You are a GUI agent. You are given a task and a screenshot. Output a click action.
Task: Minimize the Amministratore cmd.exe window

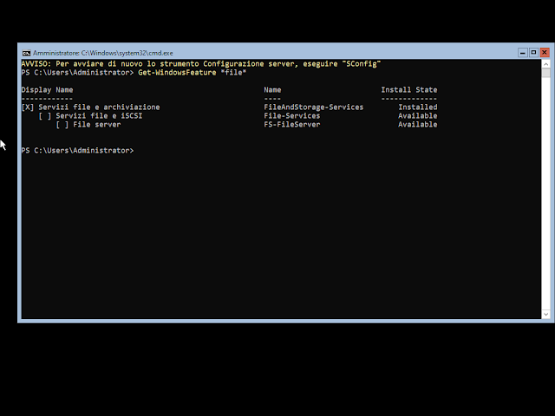pyautogui.click(x=522, y=53)
